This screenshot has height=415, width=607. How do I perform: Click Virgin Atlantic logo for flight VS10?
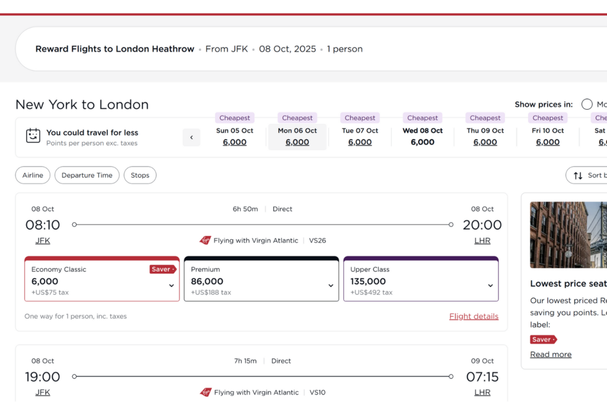coord(206,392)
